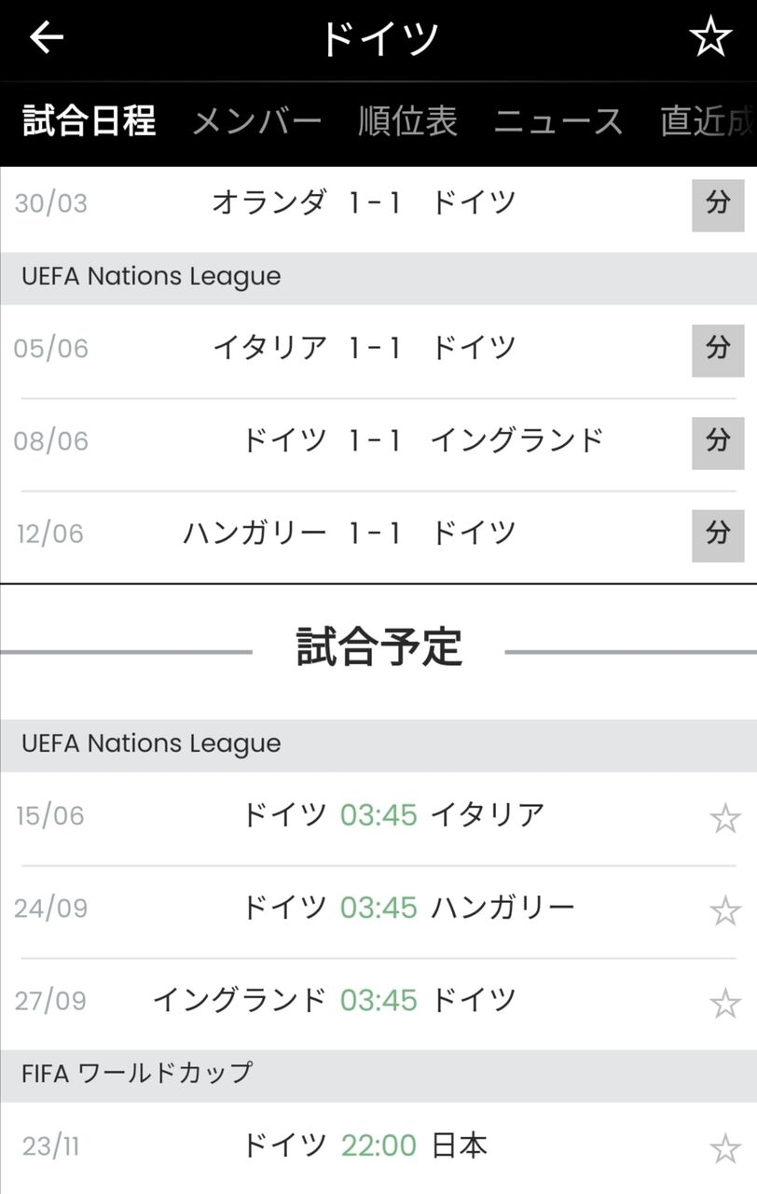
Task: Star the 15/06 ドイツ vs イタリア match
Action: click(724, 818)
